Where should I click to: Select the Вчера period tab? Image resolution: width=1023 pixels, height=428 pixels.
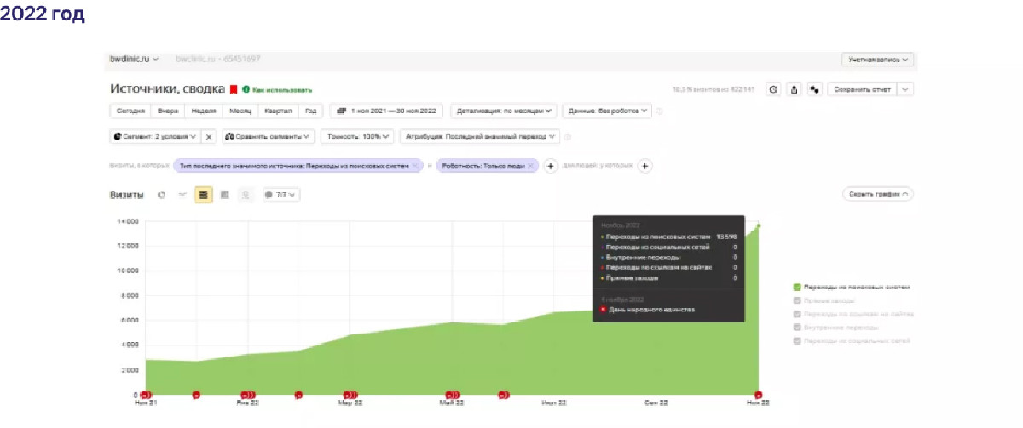167,111
